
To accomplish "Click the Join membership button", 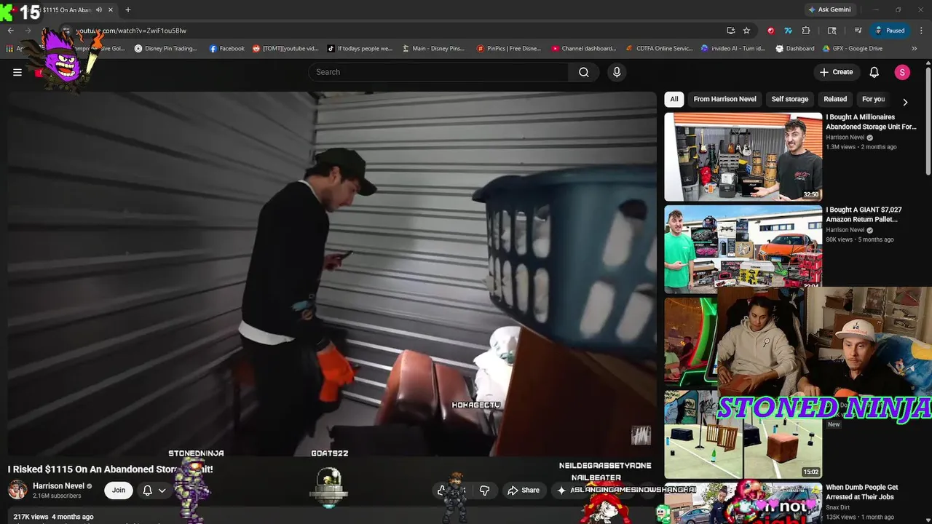I will [x=119, y=490].
